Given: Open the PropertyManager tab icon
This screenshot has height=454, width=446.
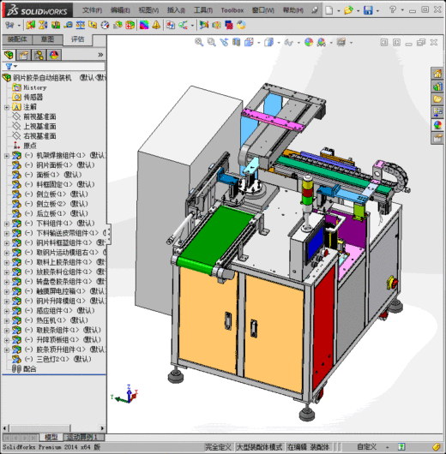Looking at the screenshot, I should (23, 55).
